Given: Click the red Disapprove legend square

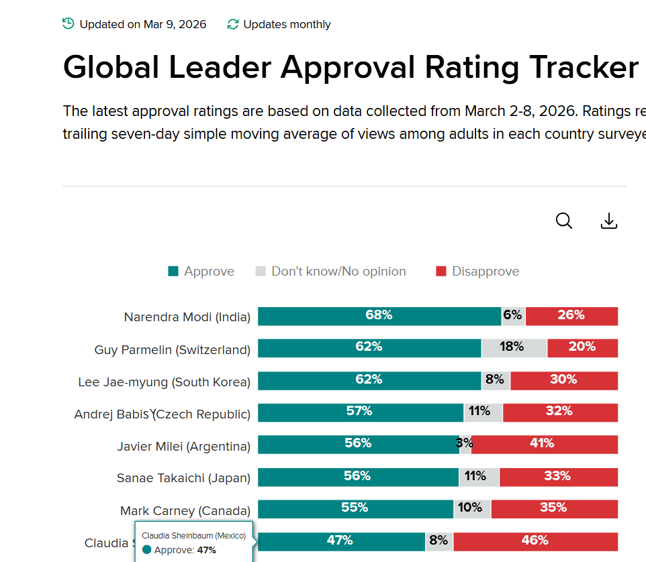Looking at the screenshot, I should point(441,271).
